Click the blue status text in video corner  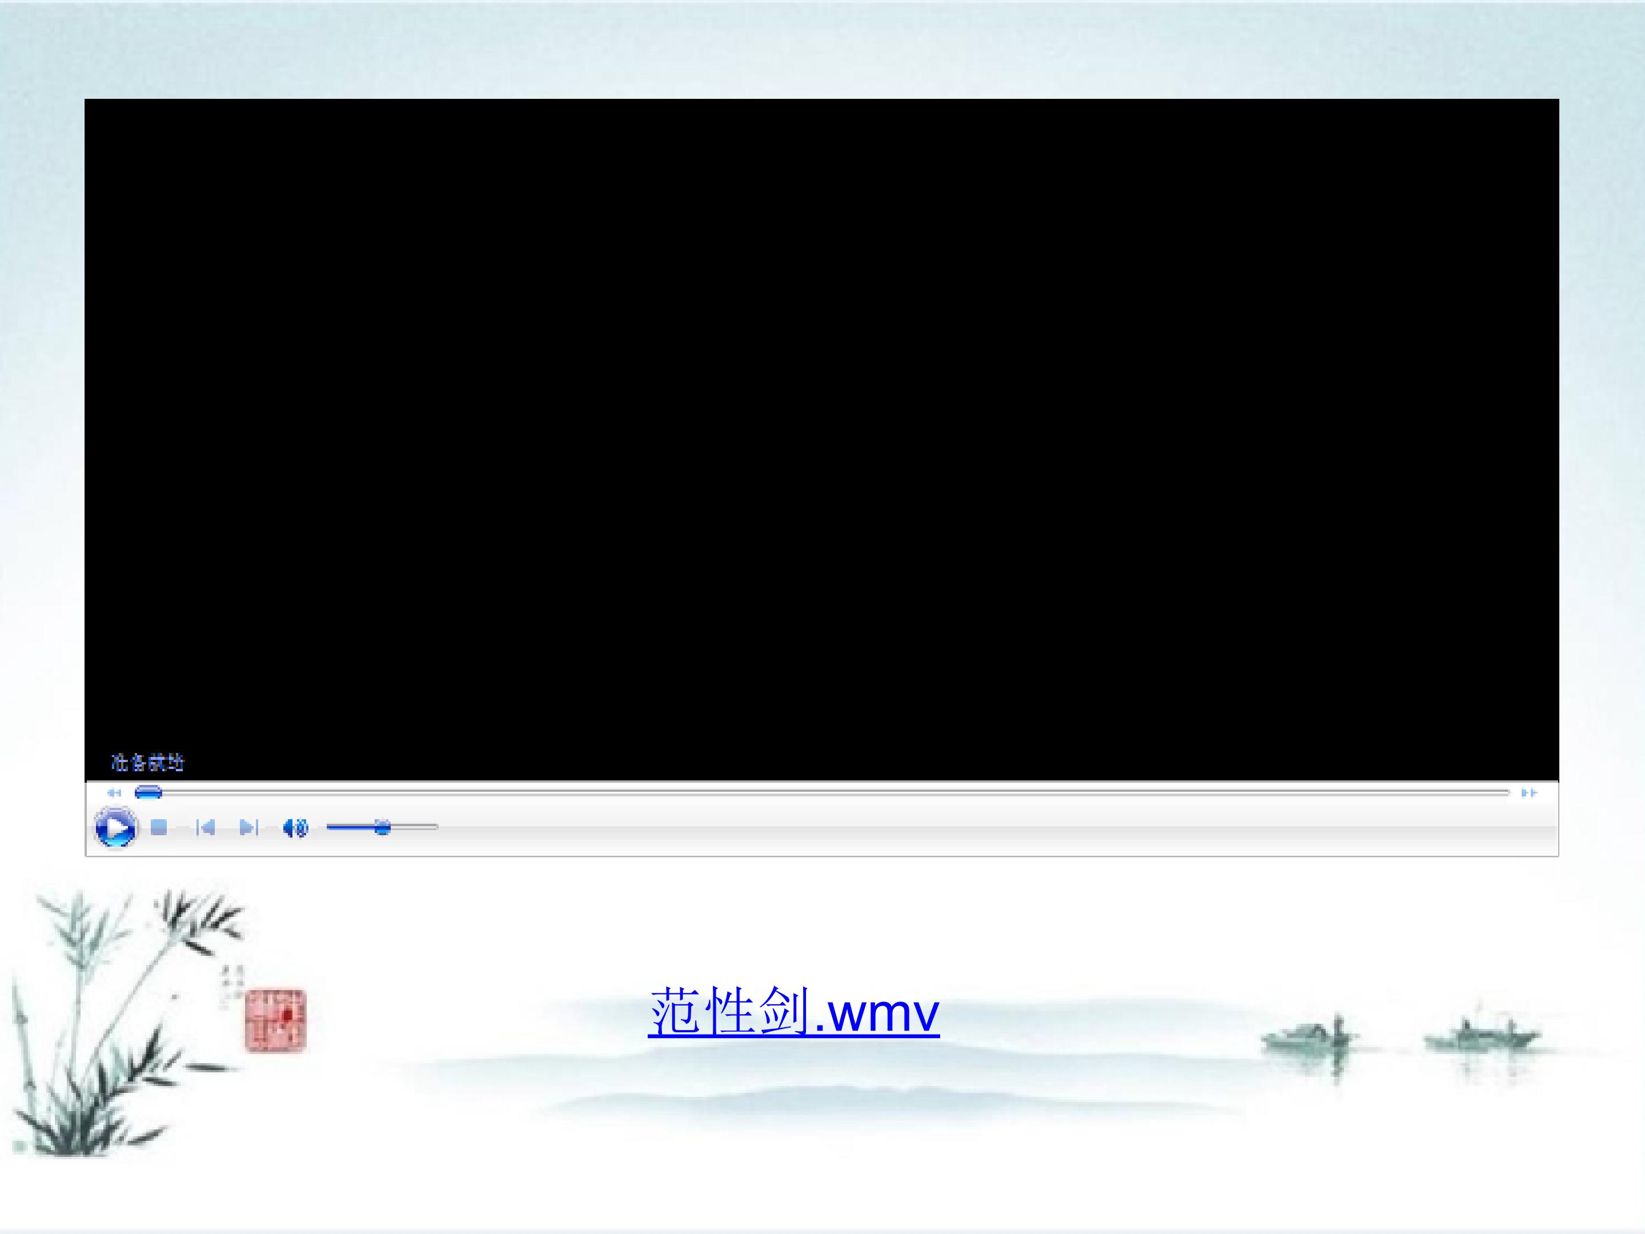tap(147, 763)
